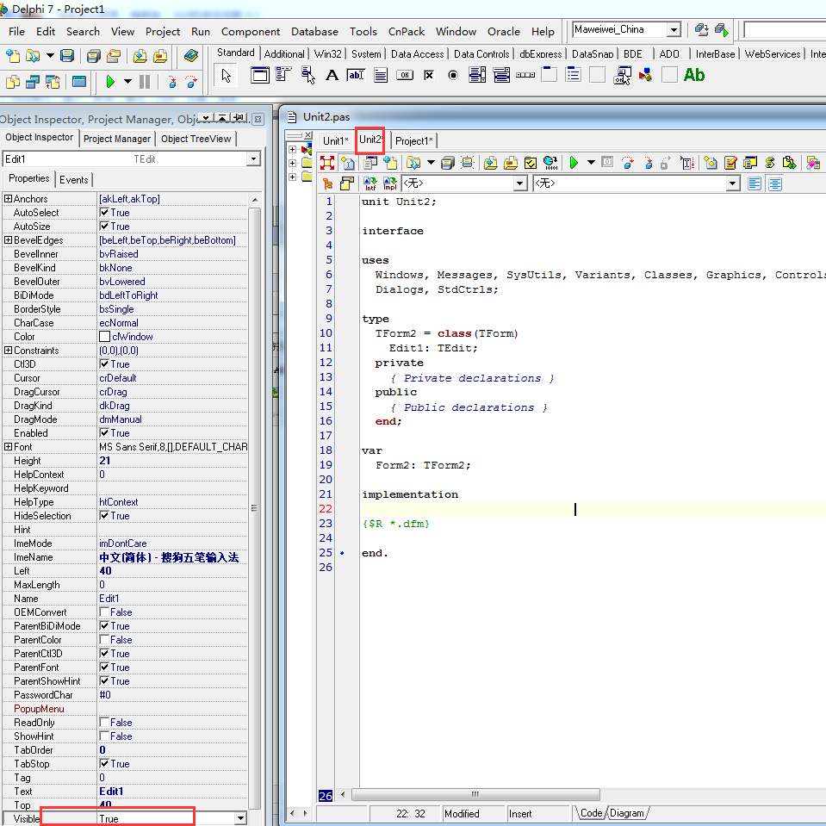This screenshot has height=826, width=826.
Task: Switch to the Object TreeView tab
Action: click(x=196, y=139)
